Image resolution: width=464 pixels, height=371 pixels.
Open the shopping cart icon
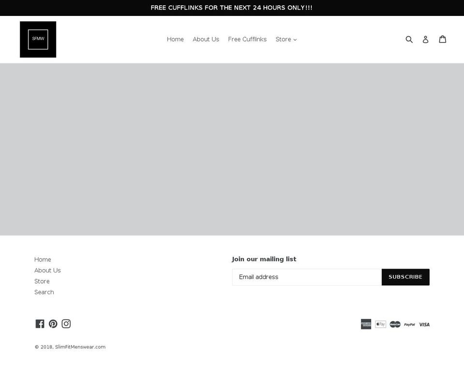(x=442, y=39)
